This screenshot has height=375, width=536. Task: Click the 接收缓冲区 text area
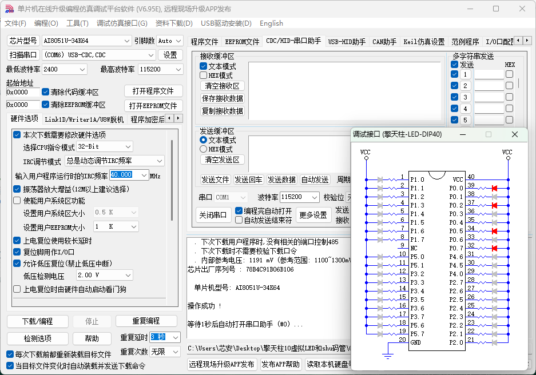coord(344,90)
